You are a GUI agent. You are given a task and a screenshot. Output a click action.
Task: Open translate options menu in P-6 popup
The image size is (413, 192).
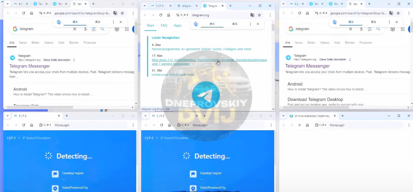point(114,22)
